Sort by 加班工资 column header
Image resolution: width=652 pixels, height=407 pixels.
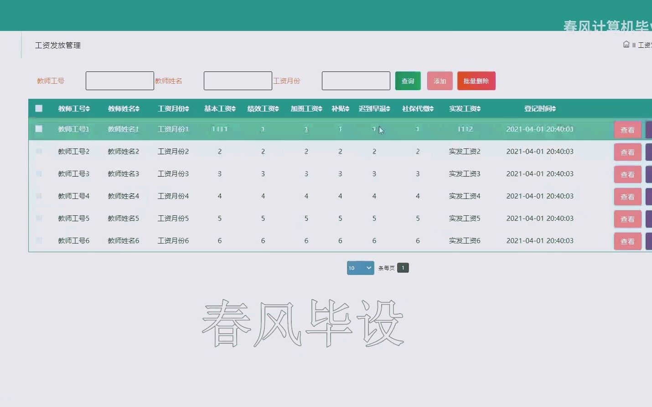pos(306,109)
